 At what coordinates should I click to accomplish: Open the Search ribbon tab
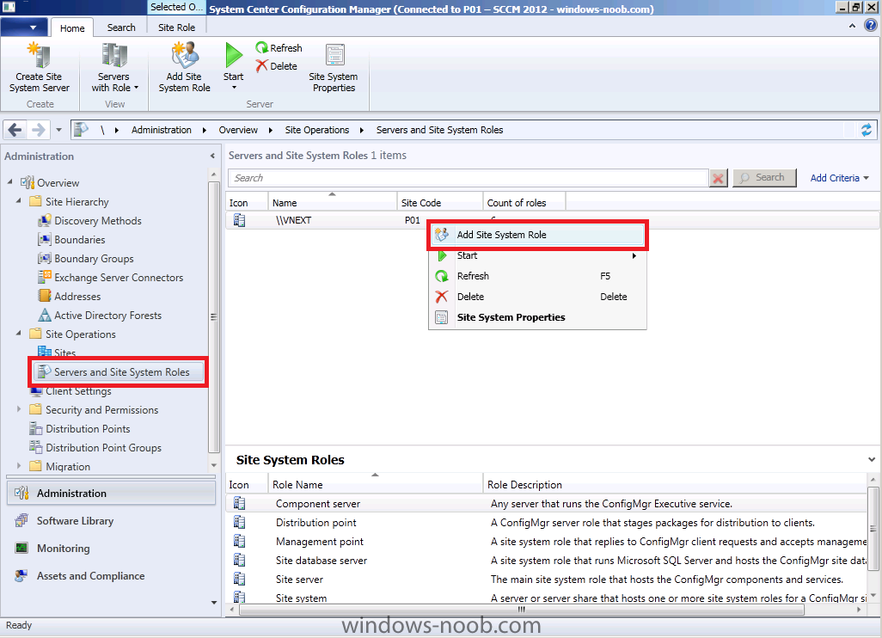(121, 28)
